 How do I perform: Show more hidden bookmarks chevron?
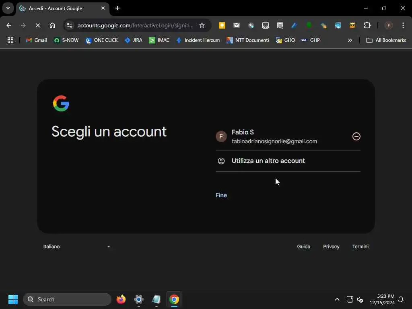350,40
